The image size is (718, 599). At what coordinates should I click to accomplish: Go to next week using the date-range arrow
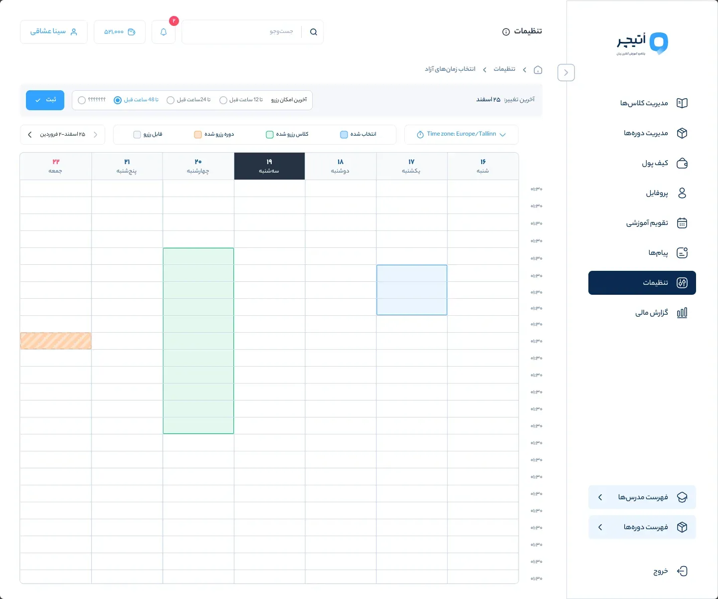point(30,135)
